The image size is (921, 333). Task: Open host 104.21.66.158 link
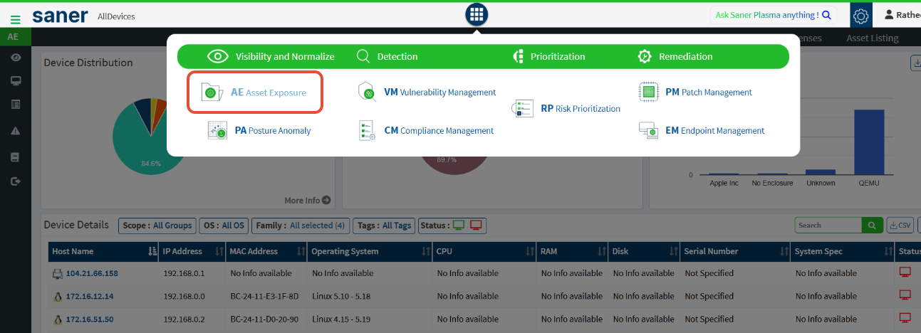click(92, 273)
